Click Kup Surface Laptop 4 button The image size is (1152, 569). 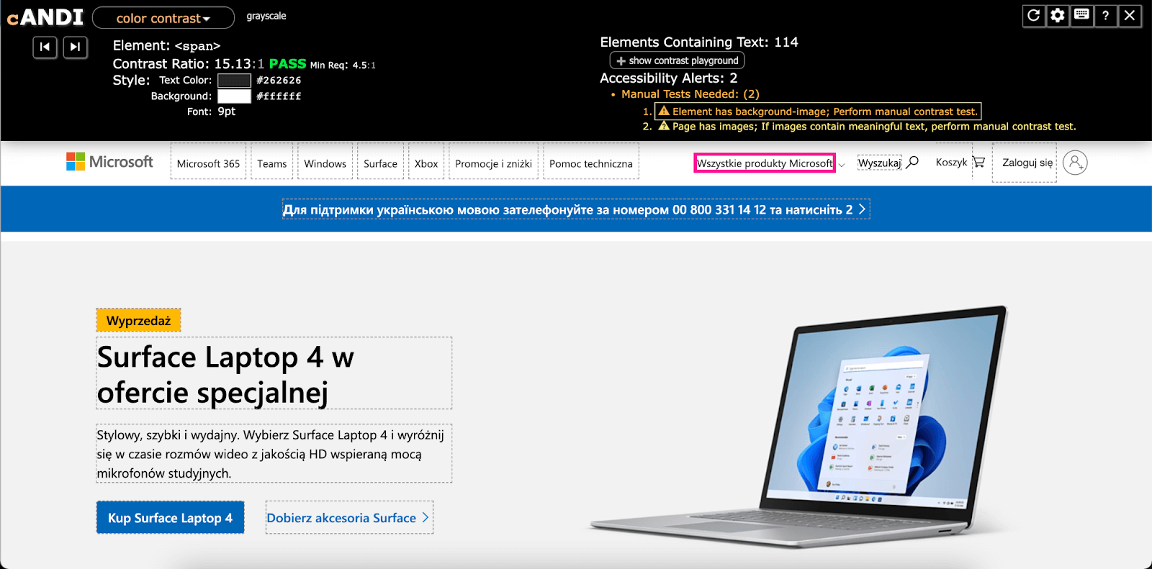click(170, 517)
